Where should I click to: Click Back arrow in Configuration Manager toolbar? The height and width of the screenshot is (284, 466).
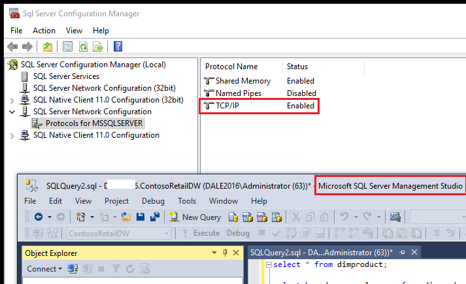click(x=12, y=46)
